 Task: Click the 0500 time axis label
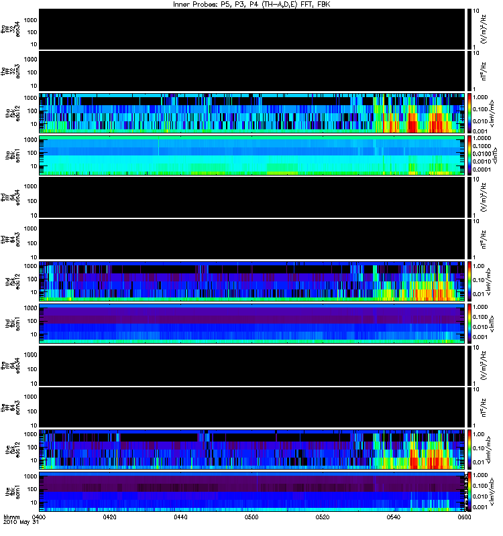point(251,517)
